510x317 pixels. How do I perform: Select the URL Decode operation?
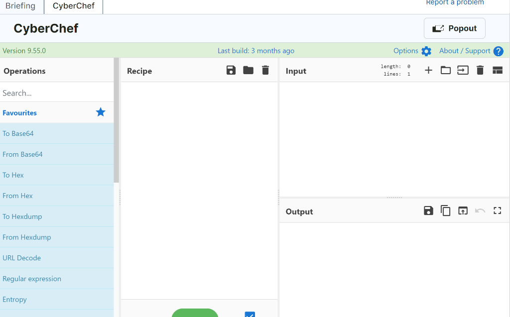tap(57, 258)
